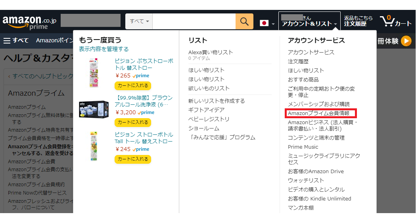Open 返品もこちら 注文履歴
This screenshot has width=416, height=223.
[358, 21]
